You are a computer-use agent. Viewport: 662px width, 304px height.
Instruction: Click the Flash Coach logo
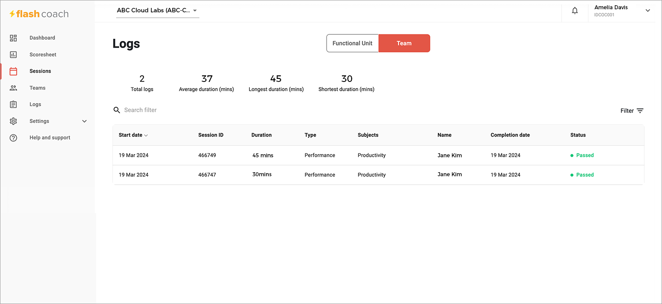coord(39,14)
